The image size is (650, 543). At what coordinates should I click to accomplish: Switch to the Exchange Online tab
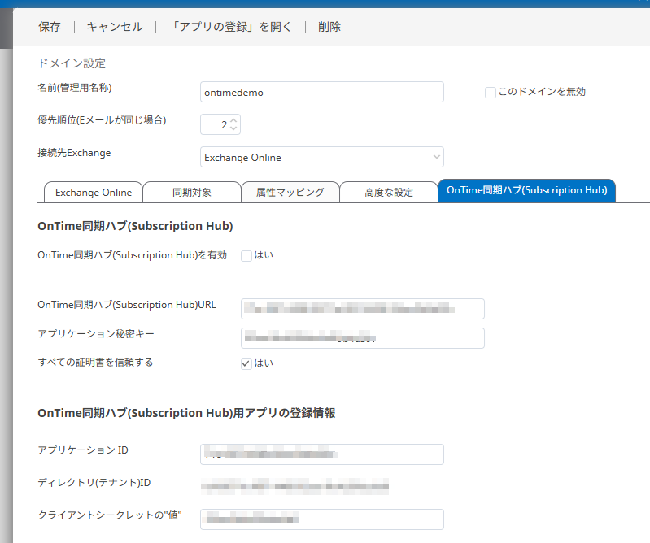94,192
